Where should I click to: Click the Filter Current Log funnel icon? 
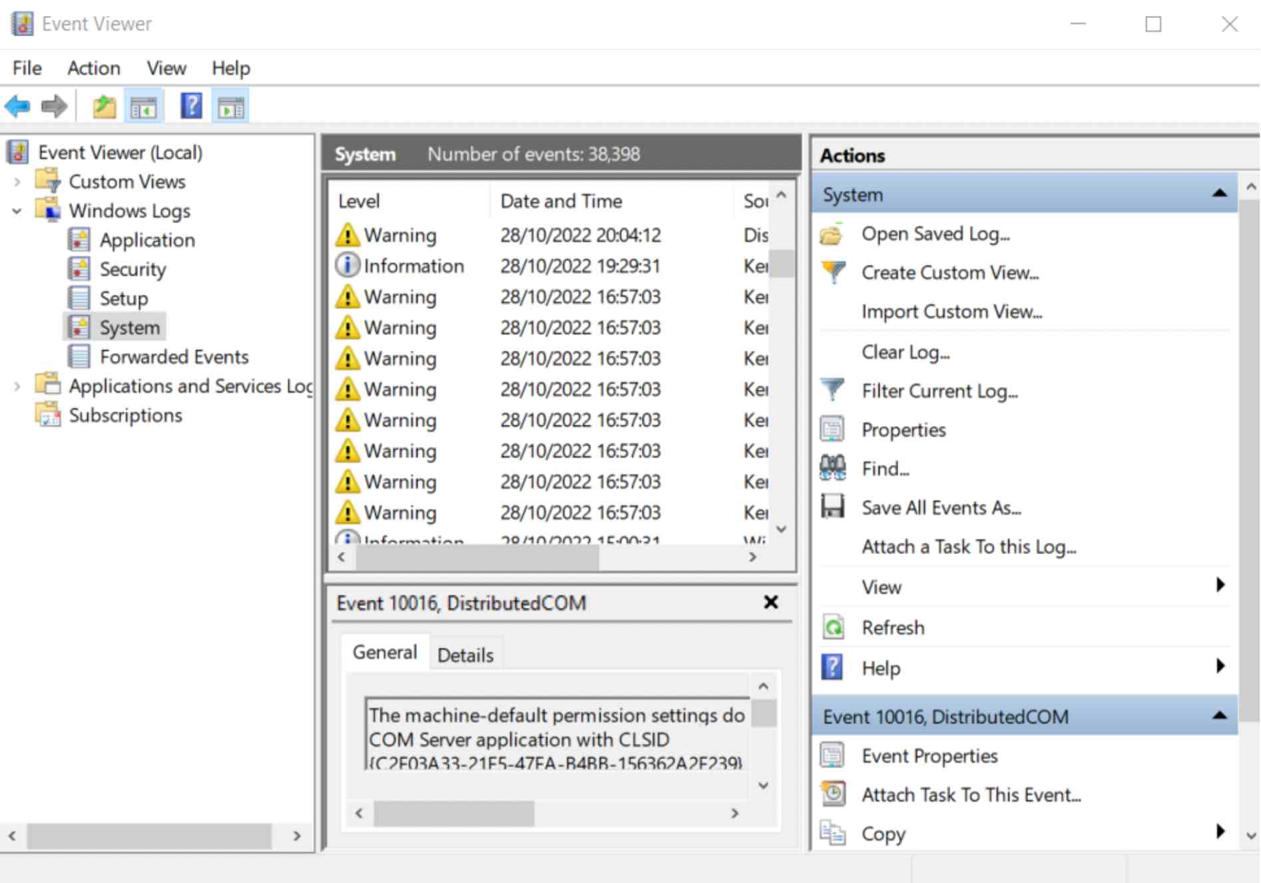point(832,390)
